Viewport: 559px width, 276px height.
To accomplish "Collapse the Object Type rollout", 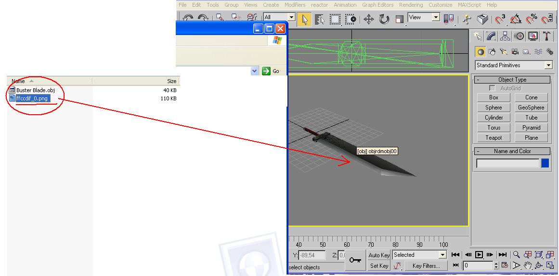I will 512,80.
